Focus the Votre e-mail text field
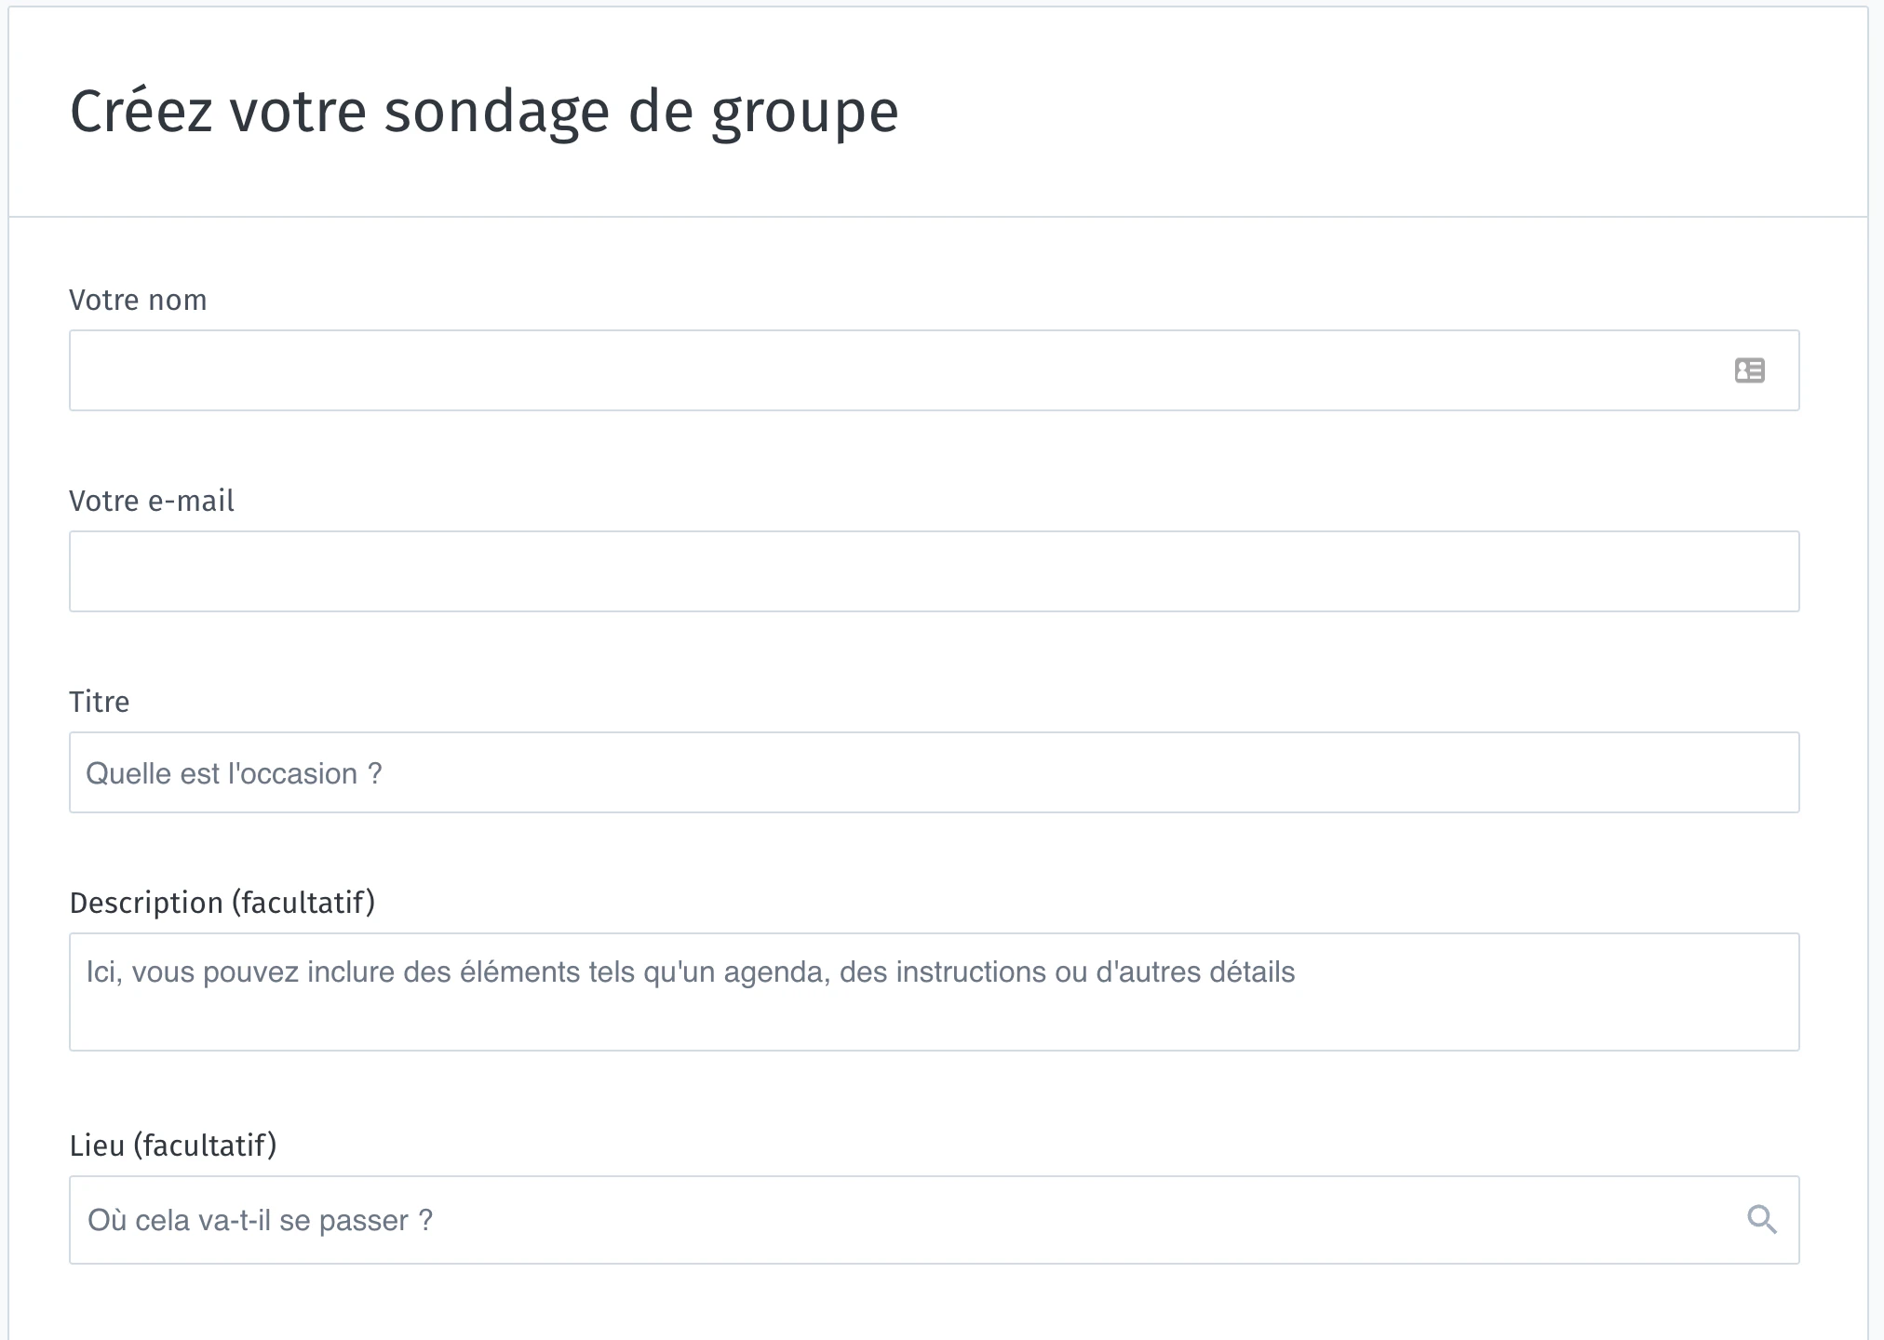 (934, 571)
